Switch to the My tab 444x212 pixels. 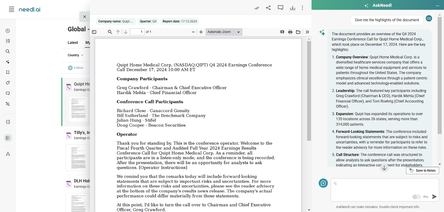pyautogui.click(x=87, y=43)
